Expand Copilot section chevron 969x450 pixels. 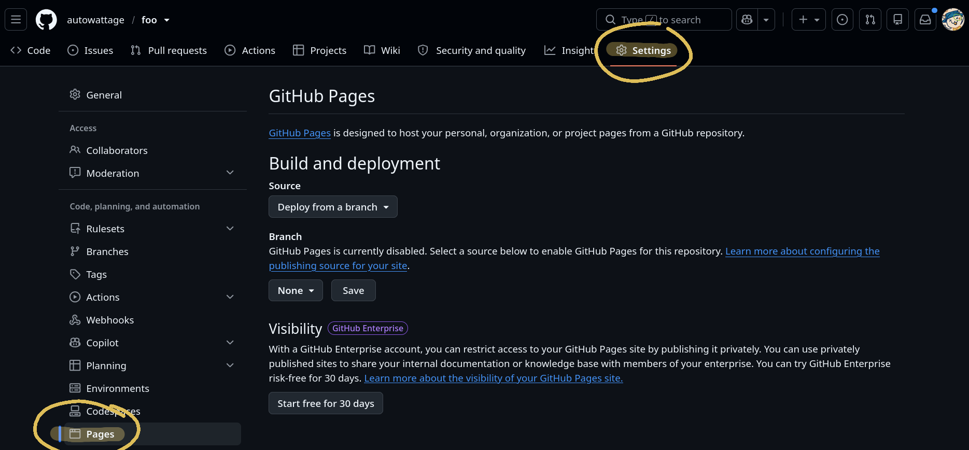pyautogui.click(x=230, y=342)
